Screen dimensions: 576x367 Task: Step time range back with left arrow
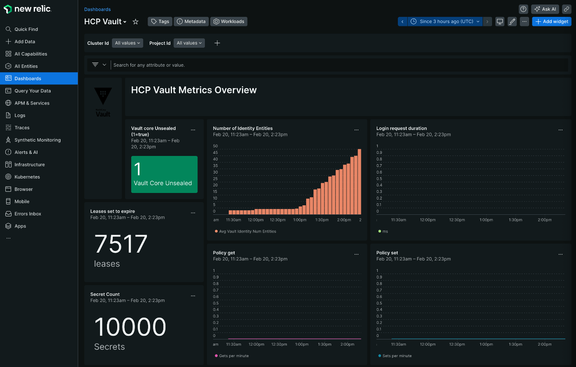[402, 21]
